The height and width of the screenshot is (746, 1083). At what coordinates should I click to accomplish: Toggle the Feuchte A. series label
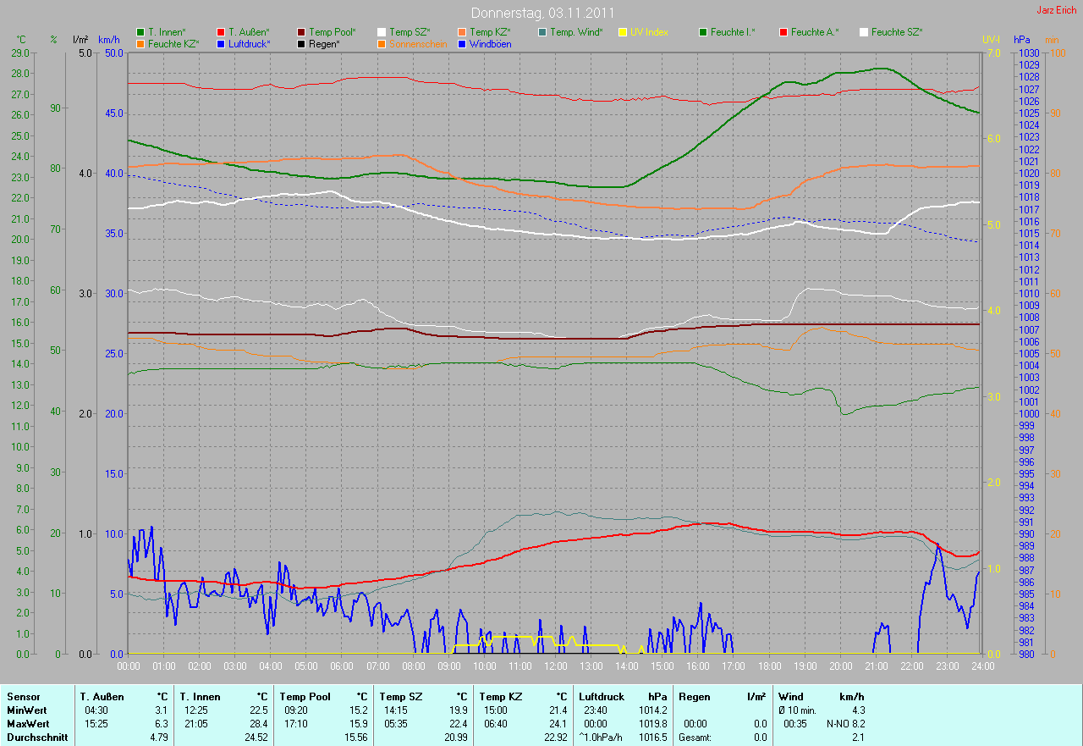tap(815, 32)
